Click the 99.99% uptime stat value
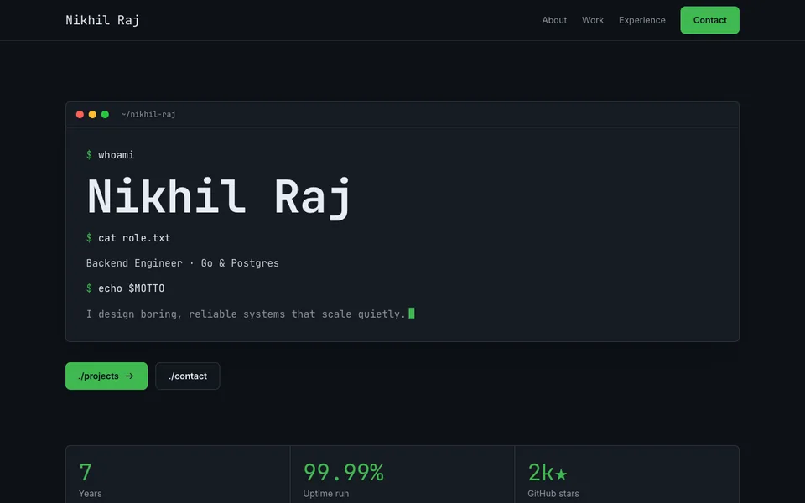Screen dimensions: 805x503 pos(344,472)
